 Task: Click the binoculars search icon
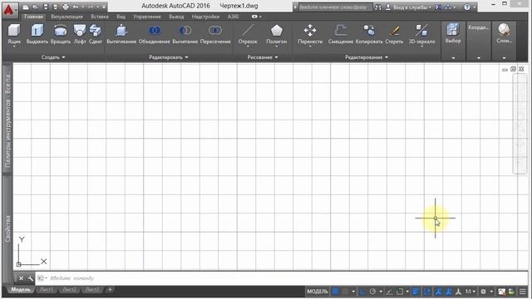tap(378, 7)
